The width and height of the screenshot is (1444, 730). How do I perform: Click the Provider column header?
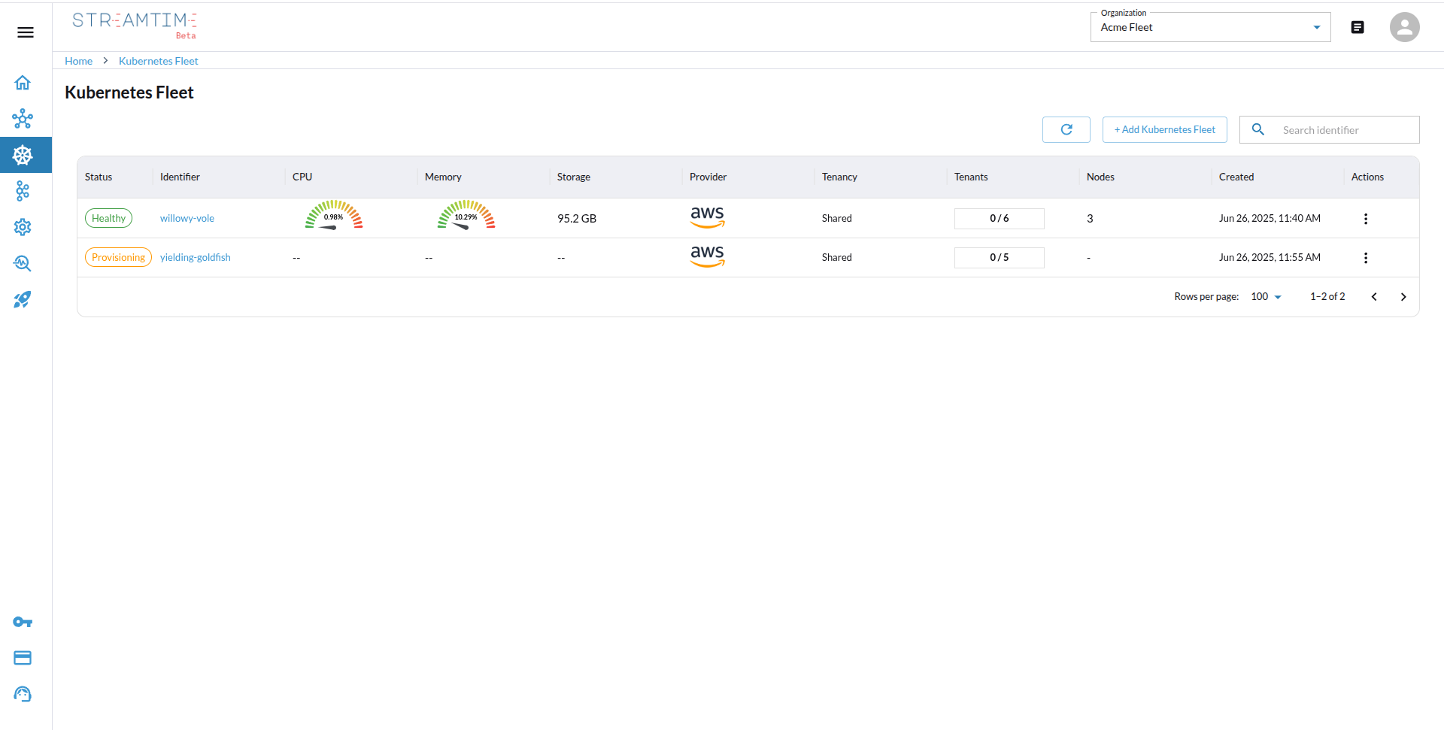point(708,177)
